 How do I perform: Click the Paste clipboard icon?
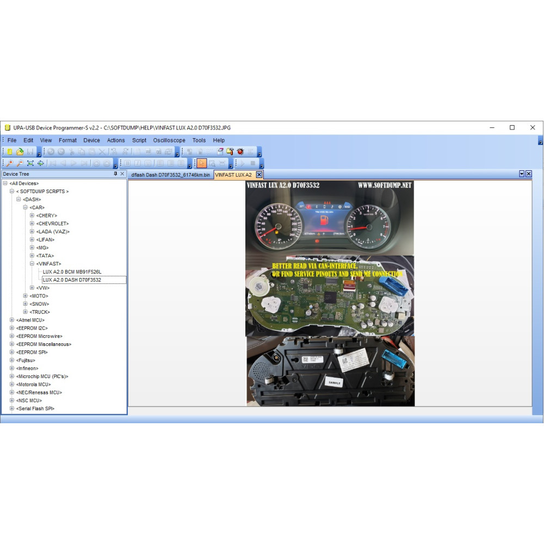92,152
